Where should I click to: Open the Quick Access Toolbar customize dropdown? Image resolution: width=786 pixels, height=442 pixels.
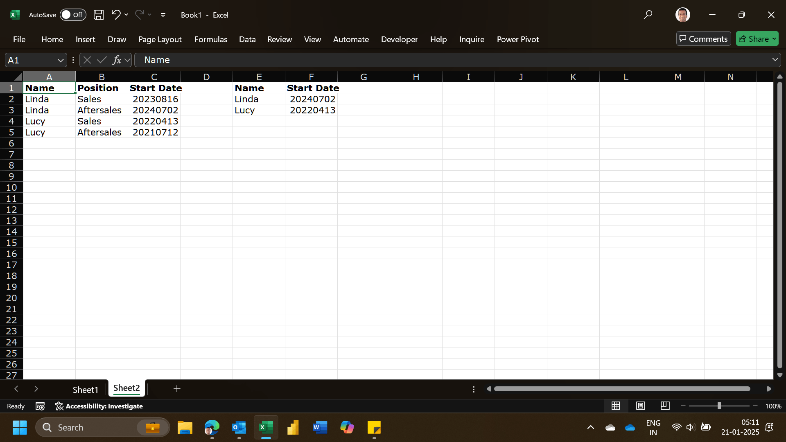163,15
